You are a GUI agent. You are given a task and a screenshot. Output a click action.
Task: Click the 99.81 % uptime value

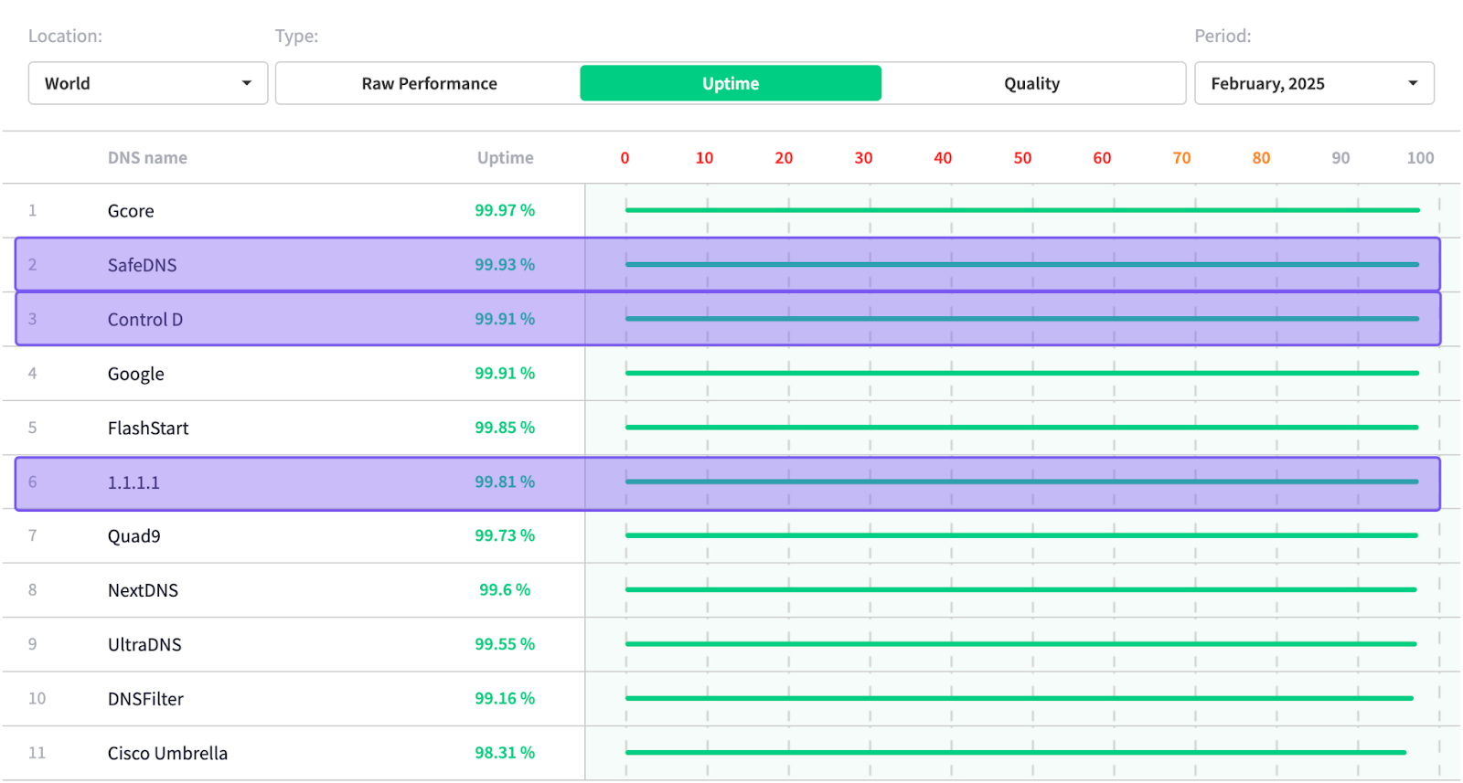(x=505, y=481)
